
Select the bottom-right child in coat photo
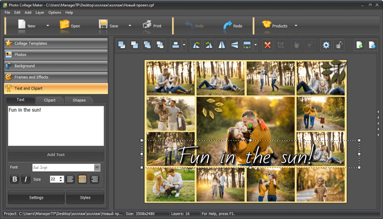[320, 185]
